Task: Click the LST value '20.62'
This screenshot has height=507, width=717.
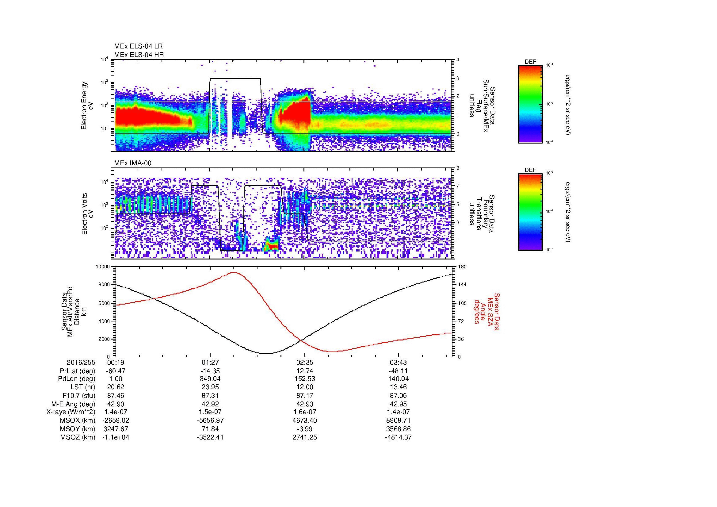Action: click(116, 387)
